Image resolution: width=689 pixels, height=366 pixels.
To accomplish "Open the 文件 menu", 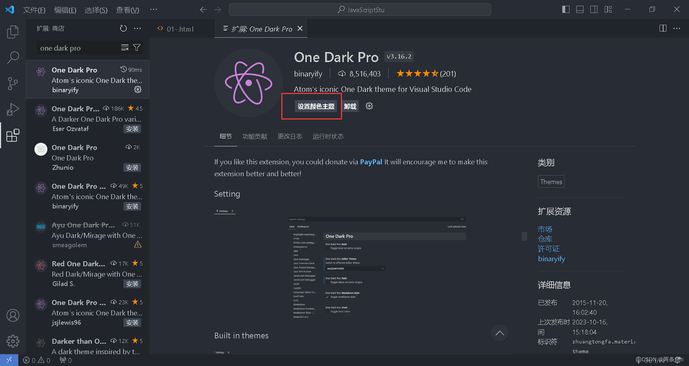I will click(x=34, y=10).
